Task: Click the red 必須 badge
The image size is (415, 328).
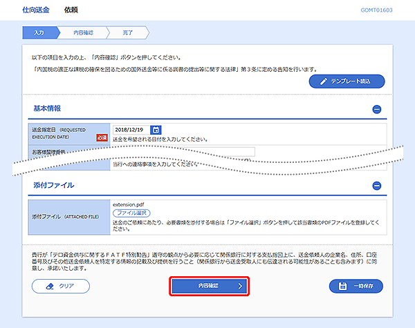Action: [102, 138]
